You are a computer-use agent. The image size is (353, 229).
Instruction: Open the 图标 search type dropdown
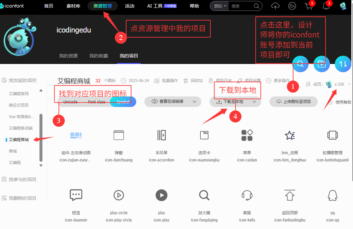[x=220, y=6]
